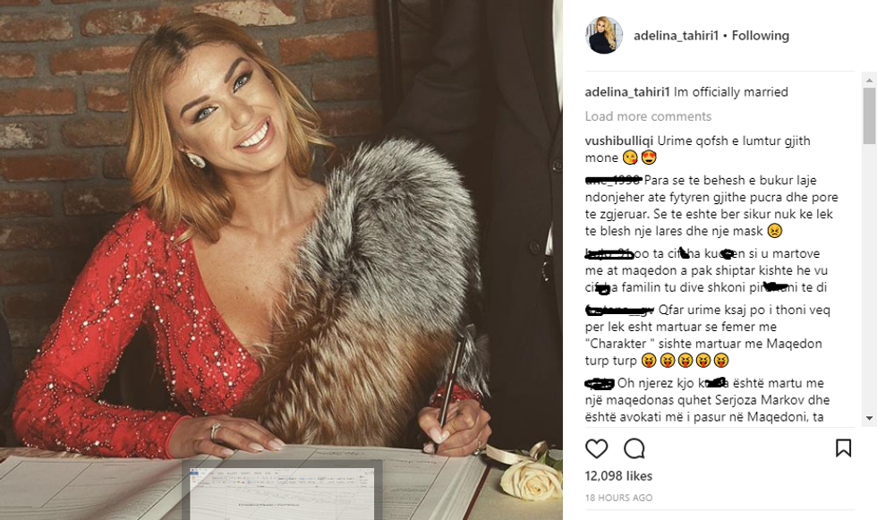Open the adelina_tahiri1 profile avatar
The width and height of the screenshot is (877, 520).
click(604, 35)
